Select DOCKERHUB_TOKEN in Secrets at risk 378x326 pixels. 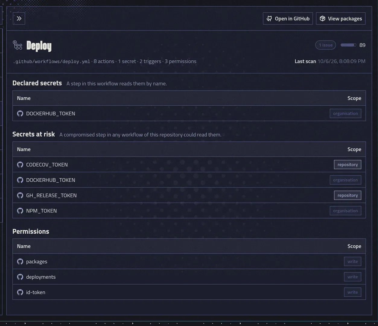tap(51, 180)
